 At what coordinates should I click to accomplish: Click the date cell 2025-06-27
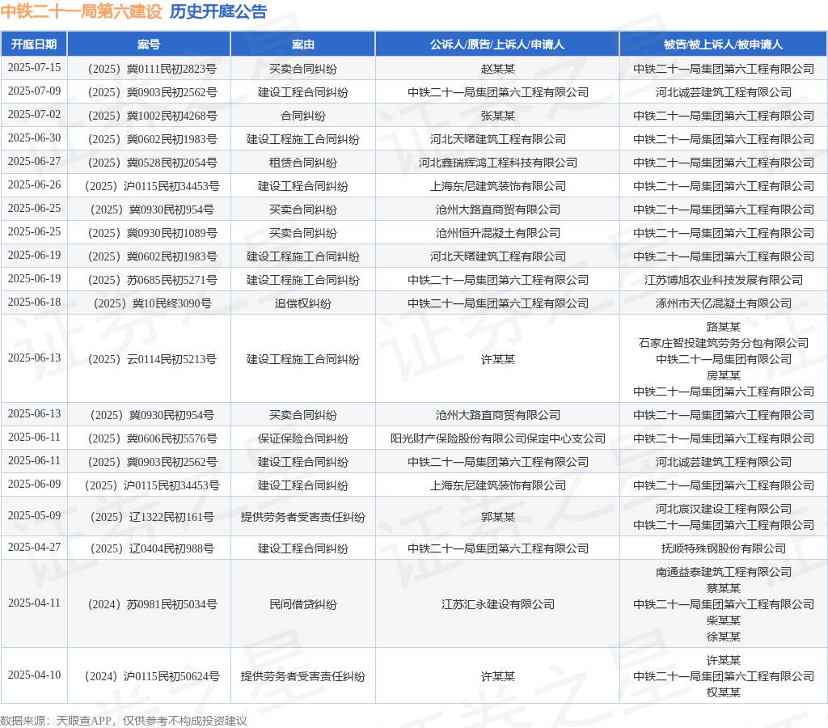pos(34,161)
